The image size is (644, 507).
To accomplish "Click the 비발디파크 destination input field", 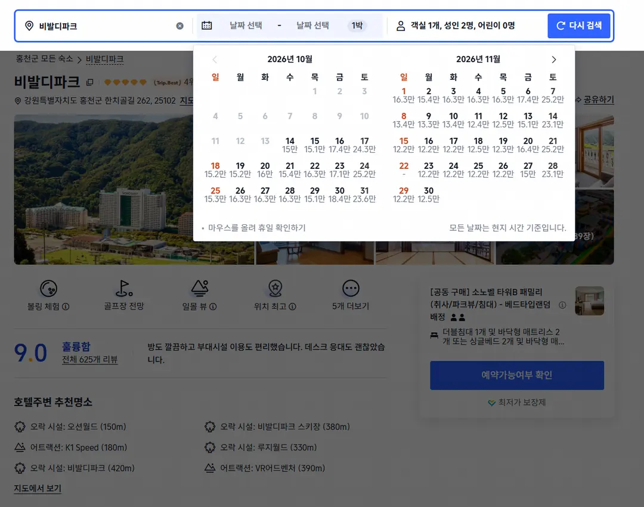I will tap(105, 26).
